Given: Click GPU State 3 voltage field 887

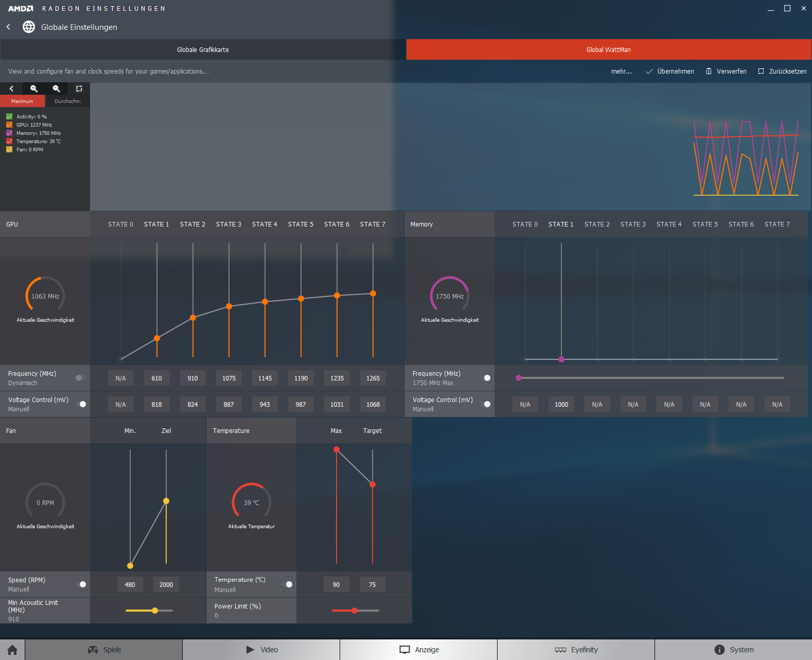Looking at the screenshot, I should (x=229, y=404).
